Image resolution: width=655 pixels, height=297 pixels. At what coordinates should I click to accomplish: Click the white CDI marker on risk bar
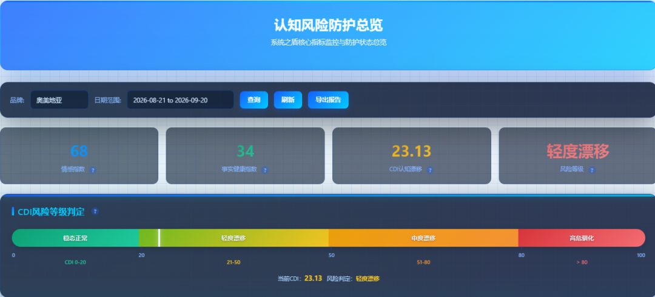(159, 238)
